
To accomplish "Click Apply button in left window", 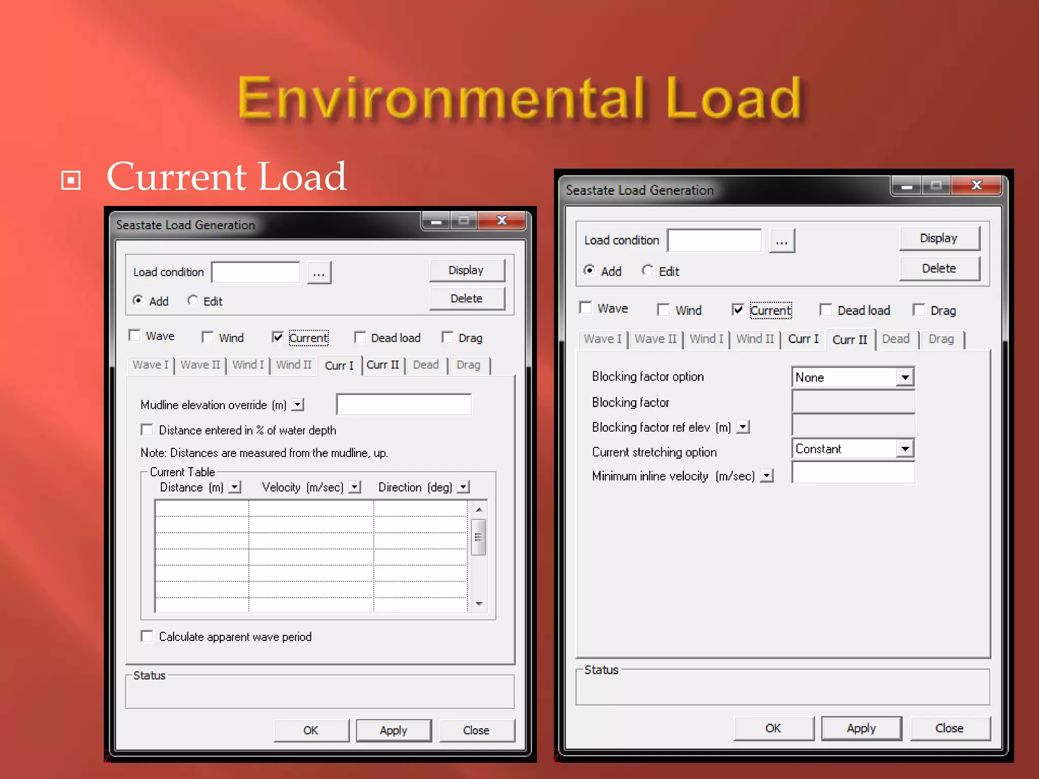I will coord(394,730).
